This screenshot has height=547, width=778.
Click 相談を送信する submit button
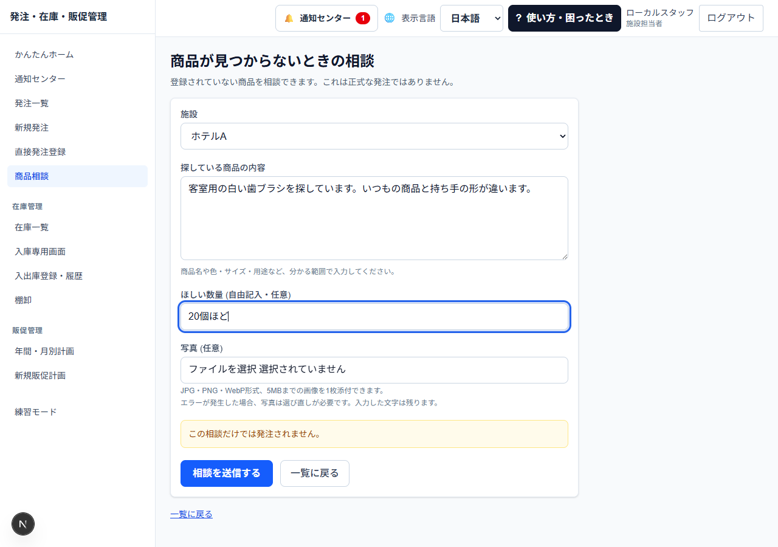(227, 473)
